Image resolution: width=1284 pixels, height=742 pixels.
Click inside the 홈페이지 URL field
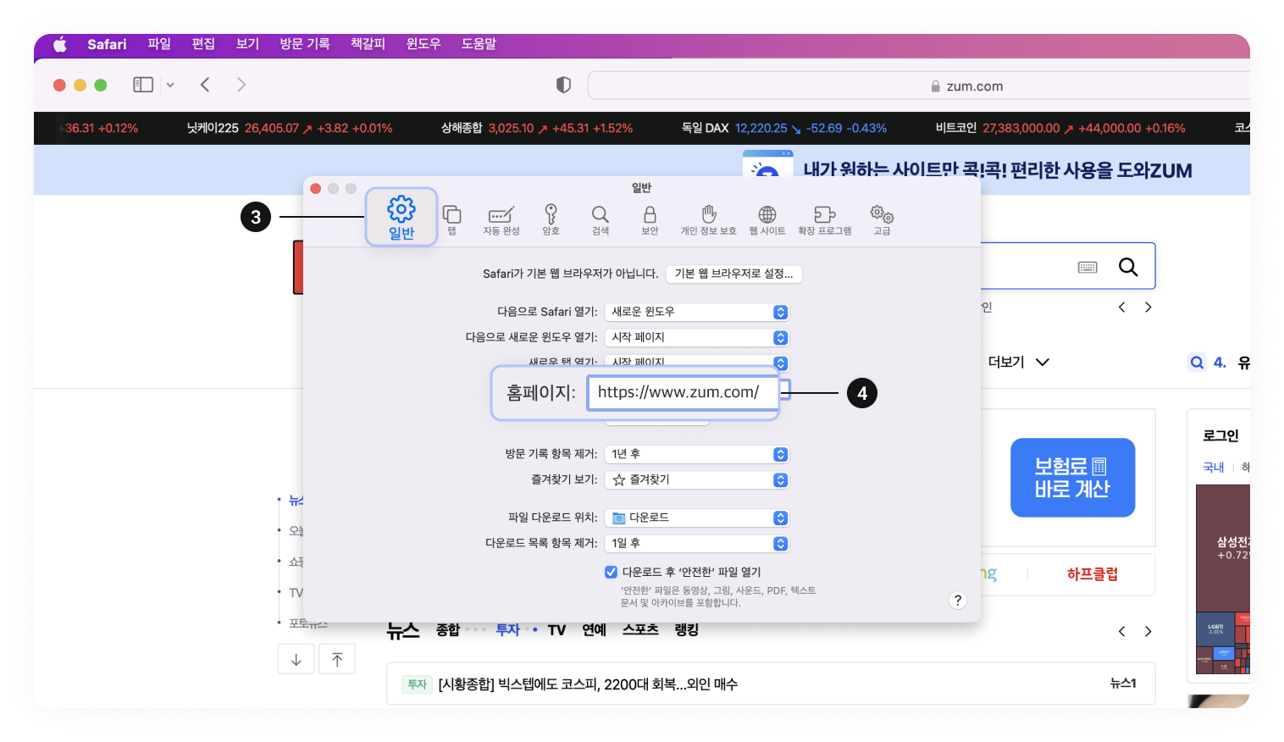[x=683, y=392]
